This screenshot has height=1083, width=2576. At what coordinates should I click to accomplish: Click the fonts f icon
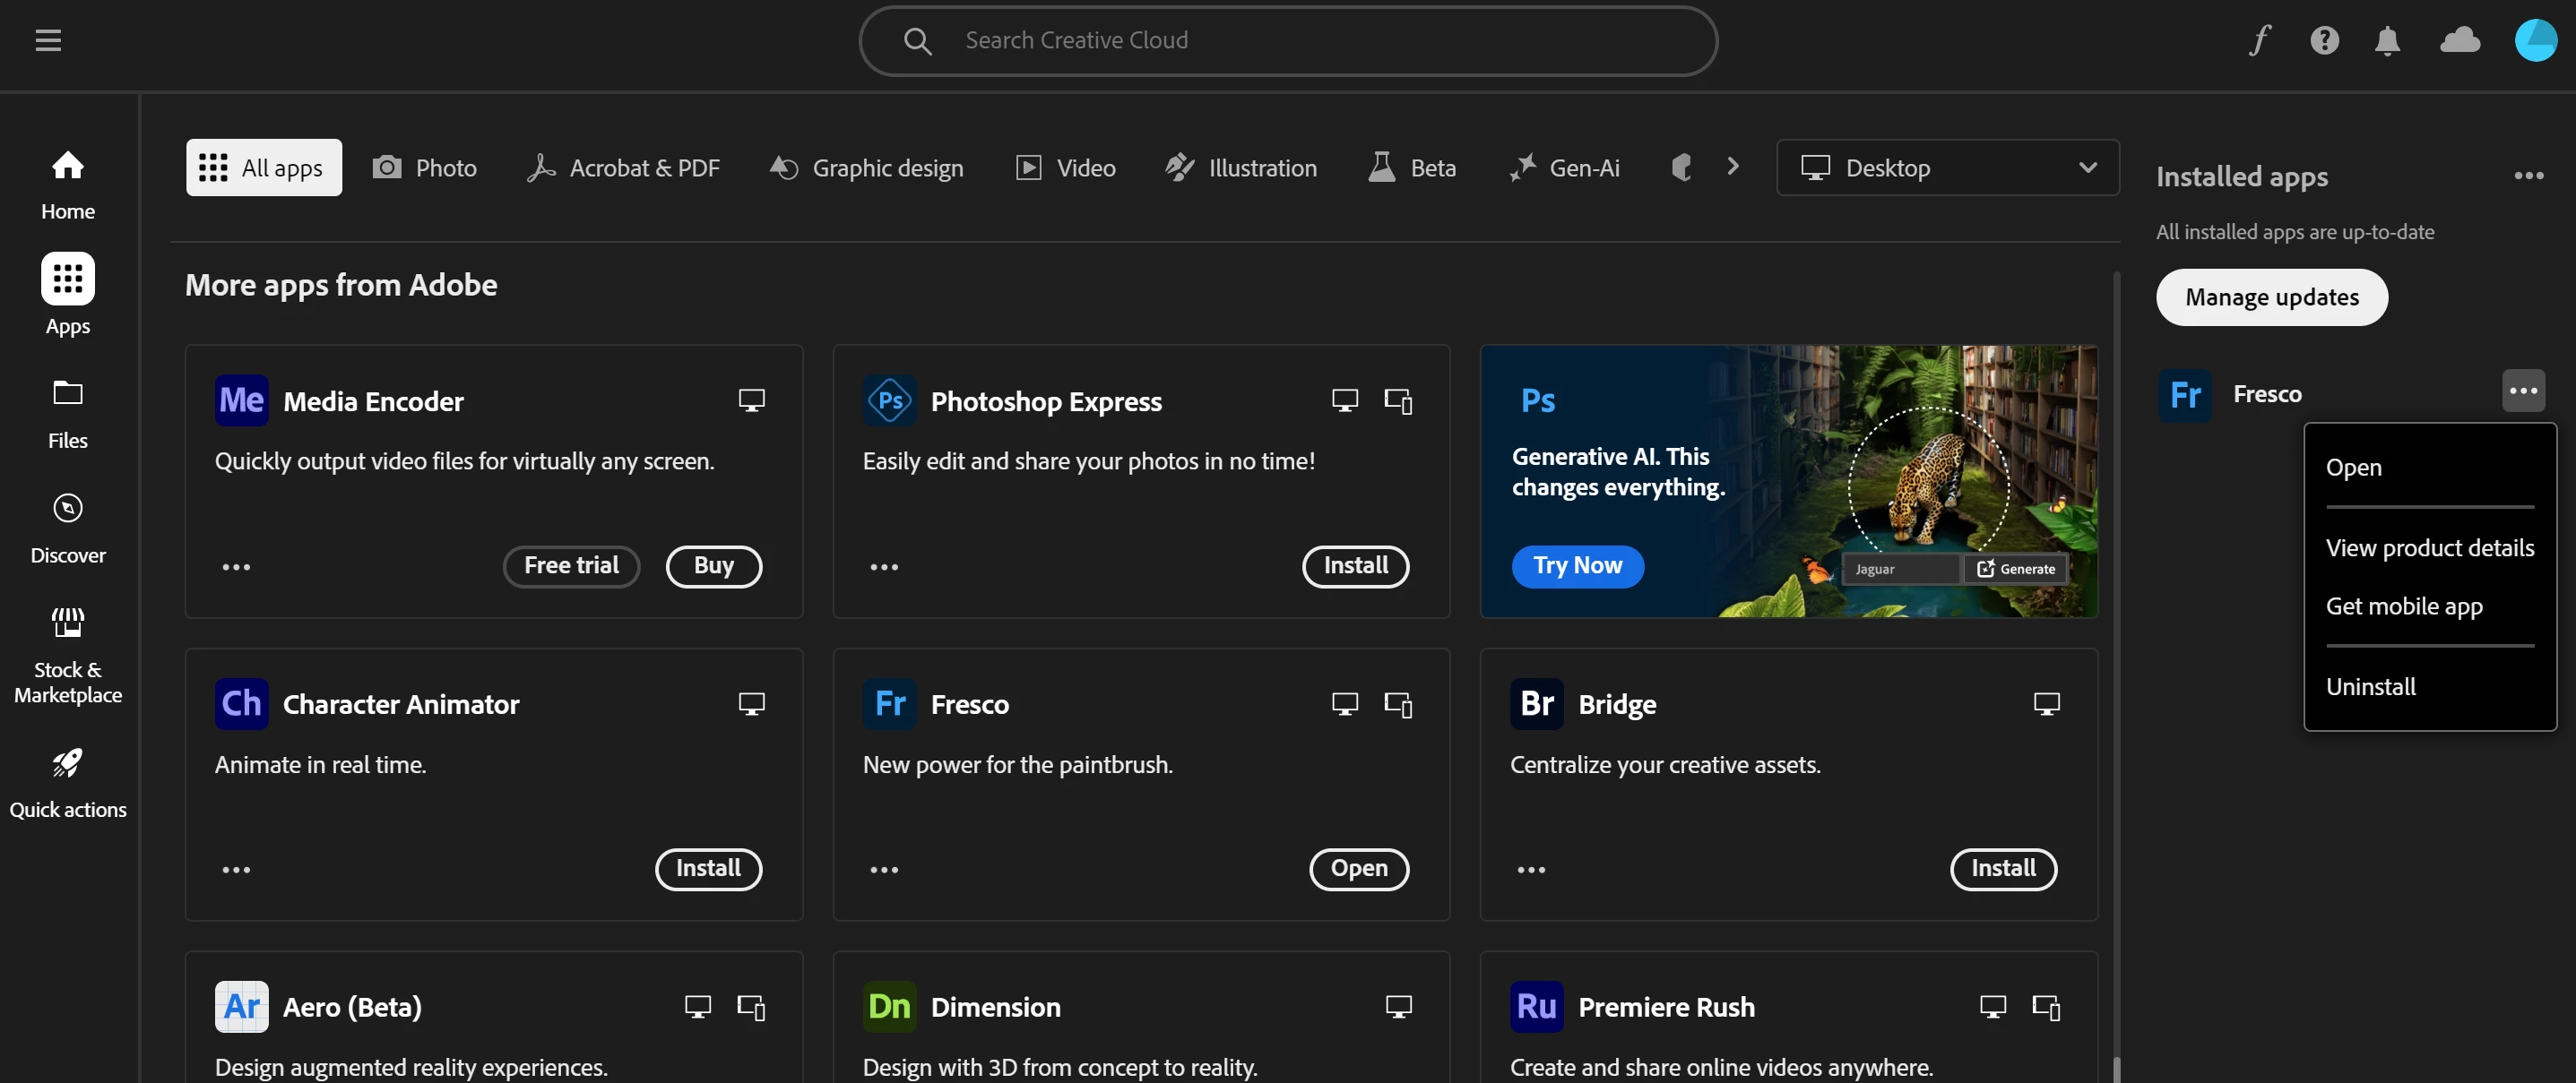point(2260,40)
